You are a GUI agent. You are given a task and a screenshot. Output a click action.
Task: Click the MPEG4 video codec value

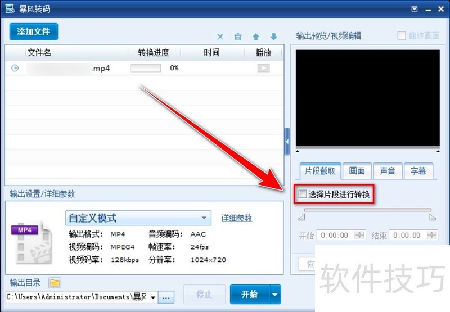[123, 247]
